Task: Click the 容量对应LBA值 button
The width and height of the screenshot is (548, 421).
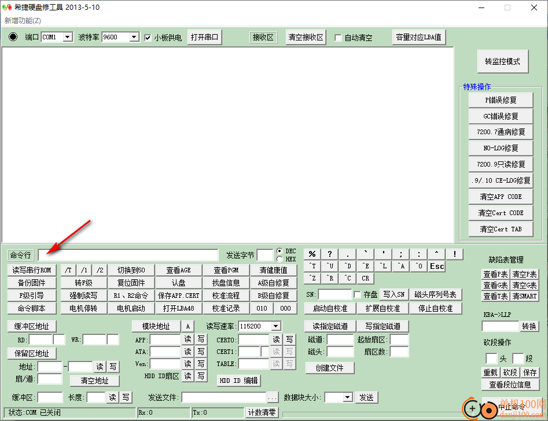Action: click(419, 37)
